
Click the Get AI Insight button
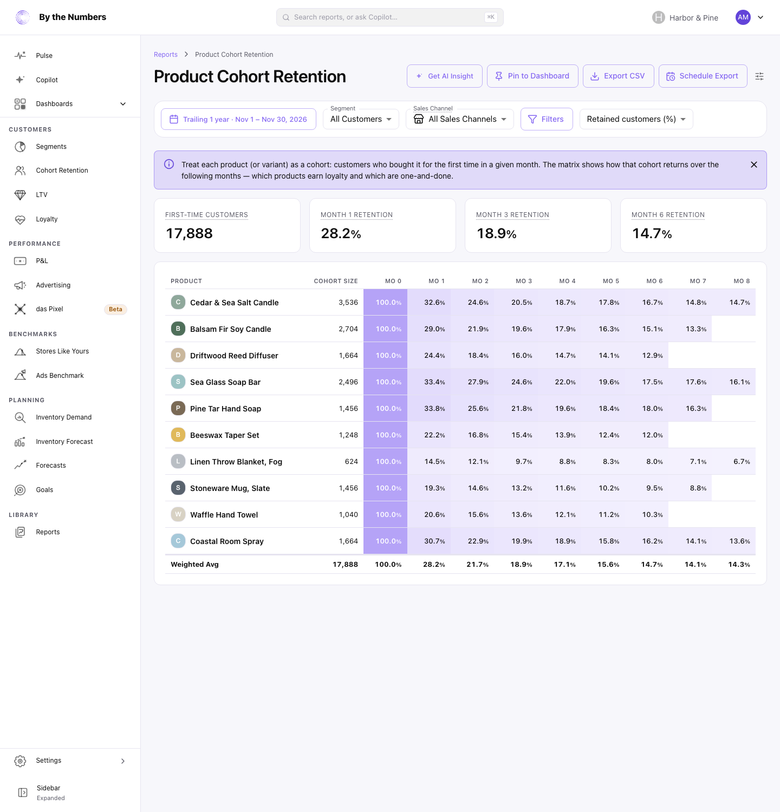pos(445,76)
